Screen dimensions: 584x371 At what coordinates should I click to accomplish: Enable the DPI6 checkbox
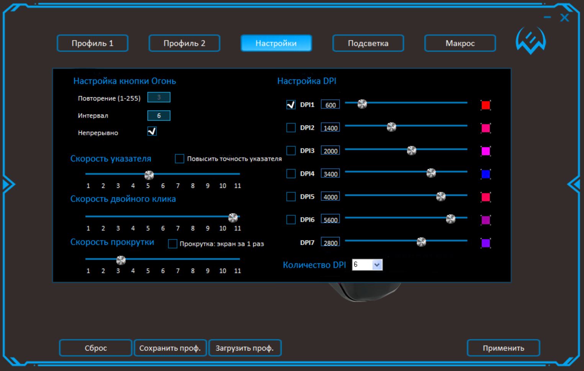click(x=291, y=220)
